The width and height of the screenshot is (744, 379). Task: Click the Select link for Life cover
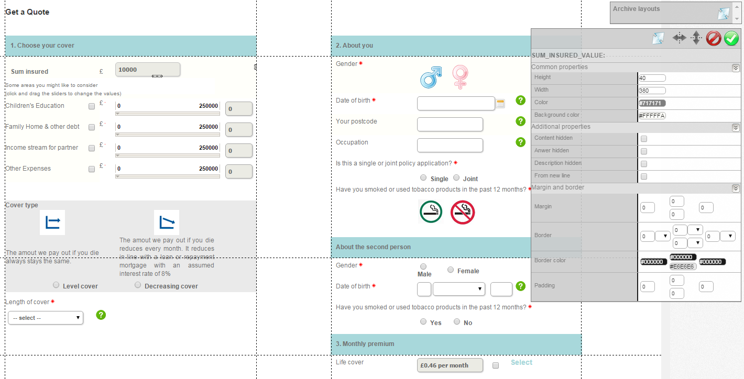point(521,362)
